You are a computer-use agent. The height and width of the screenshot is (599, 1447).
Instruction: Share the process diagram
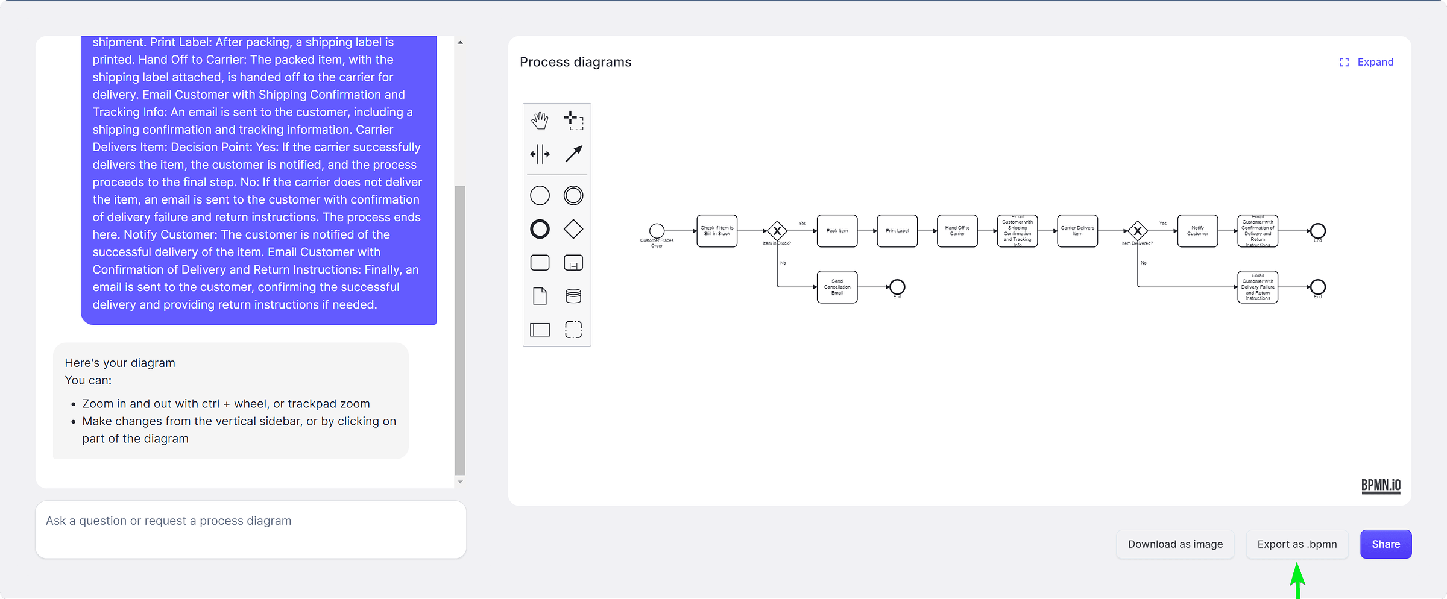[1386, 544]
